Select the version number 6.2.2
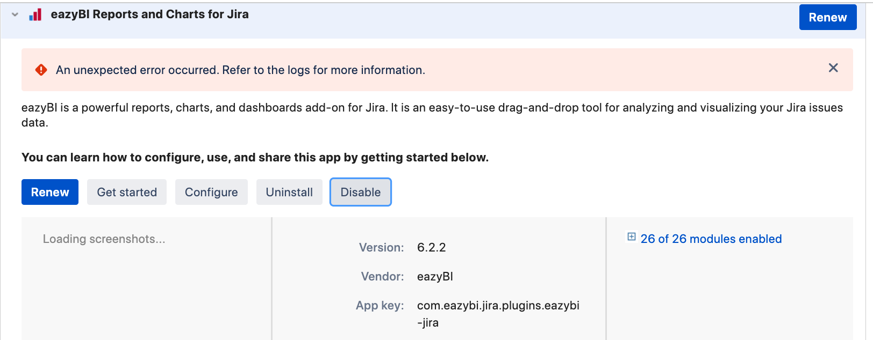Viewport: 873px width, 340px height. (x=432, y=247)
